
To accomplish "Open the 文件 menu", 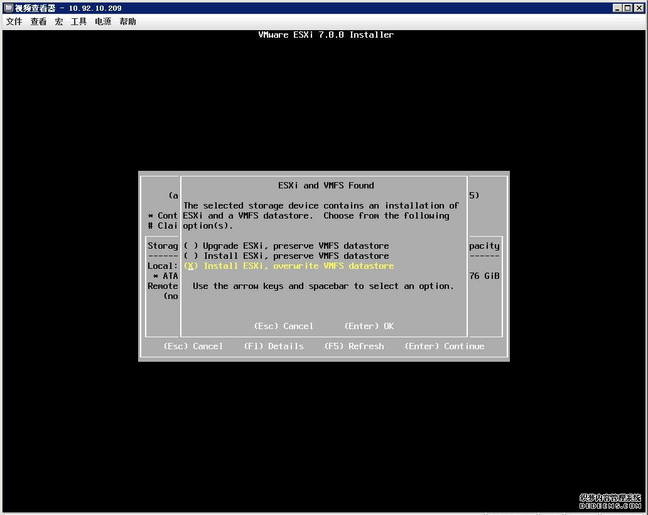I will pyautogui.click(x=14, y=21).
